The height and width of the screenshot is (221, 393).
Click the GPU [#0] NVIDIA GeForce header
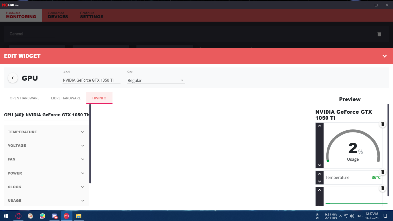(x=47, y=115)
